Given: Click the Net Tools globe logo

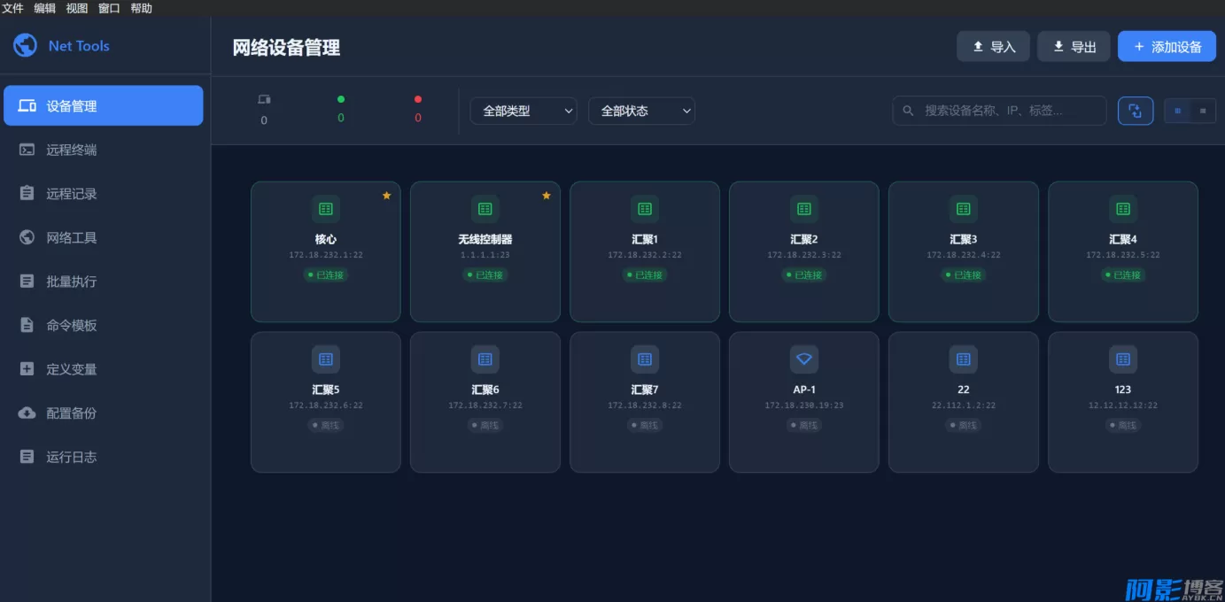Looking at the screenshot, I should click(x=25, y=45).
